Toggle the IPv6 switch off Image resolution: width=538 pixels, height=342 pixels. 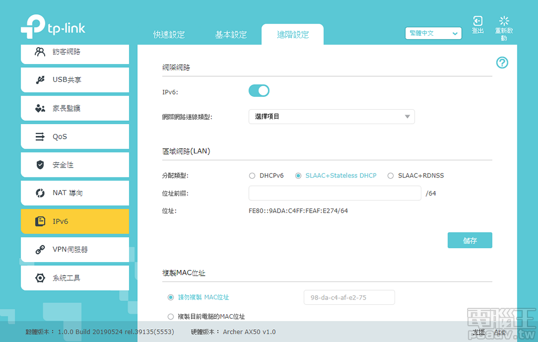click(258, 90)
